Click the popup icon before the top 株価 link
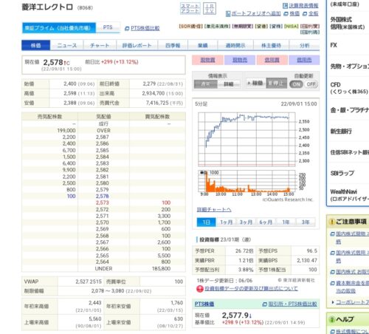369x334 pixels. 286,14
